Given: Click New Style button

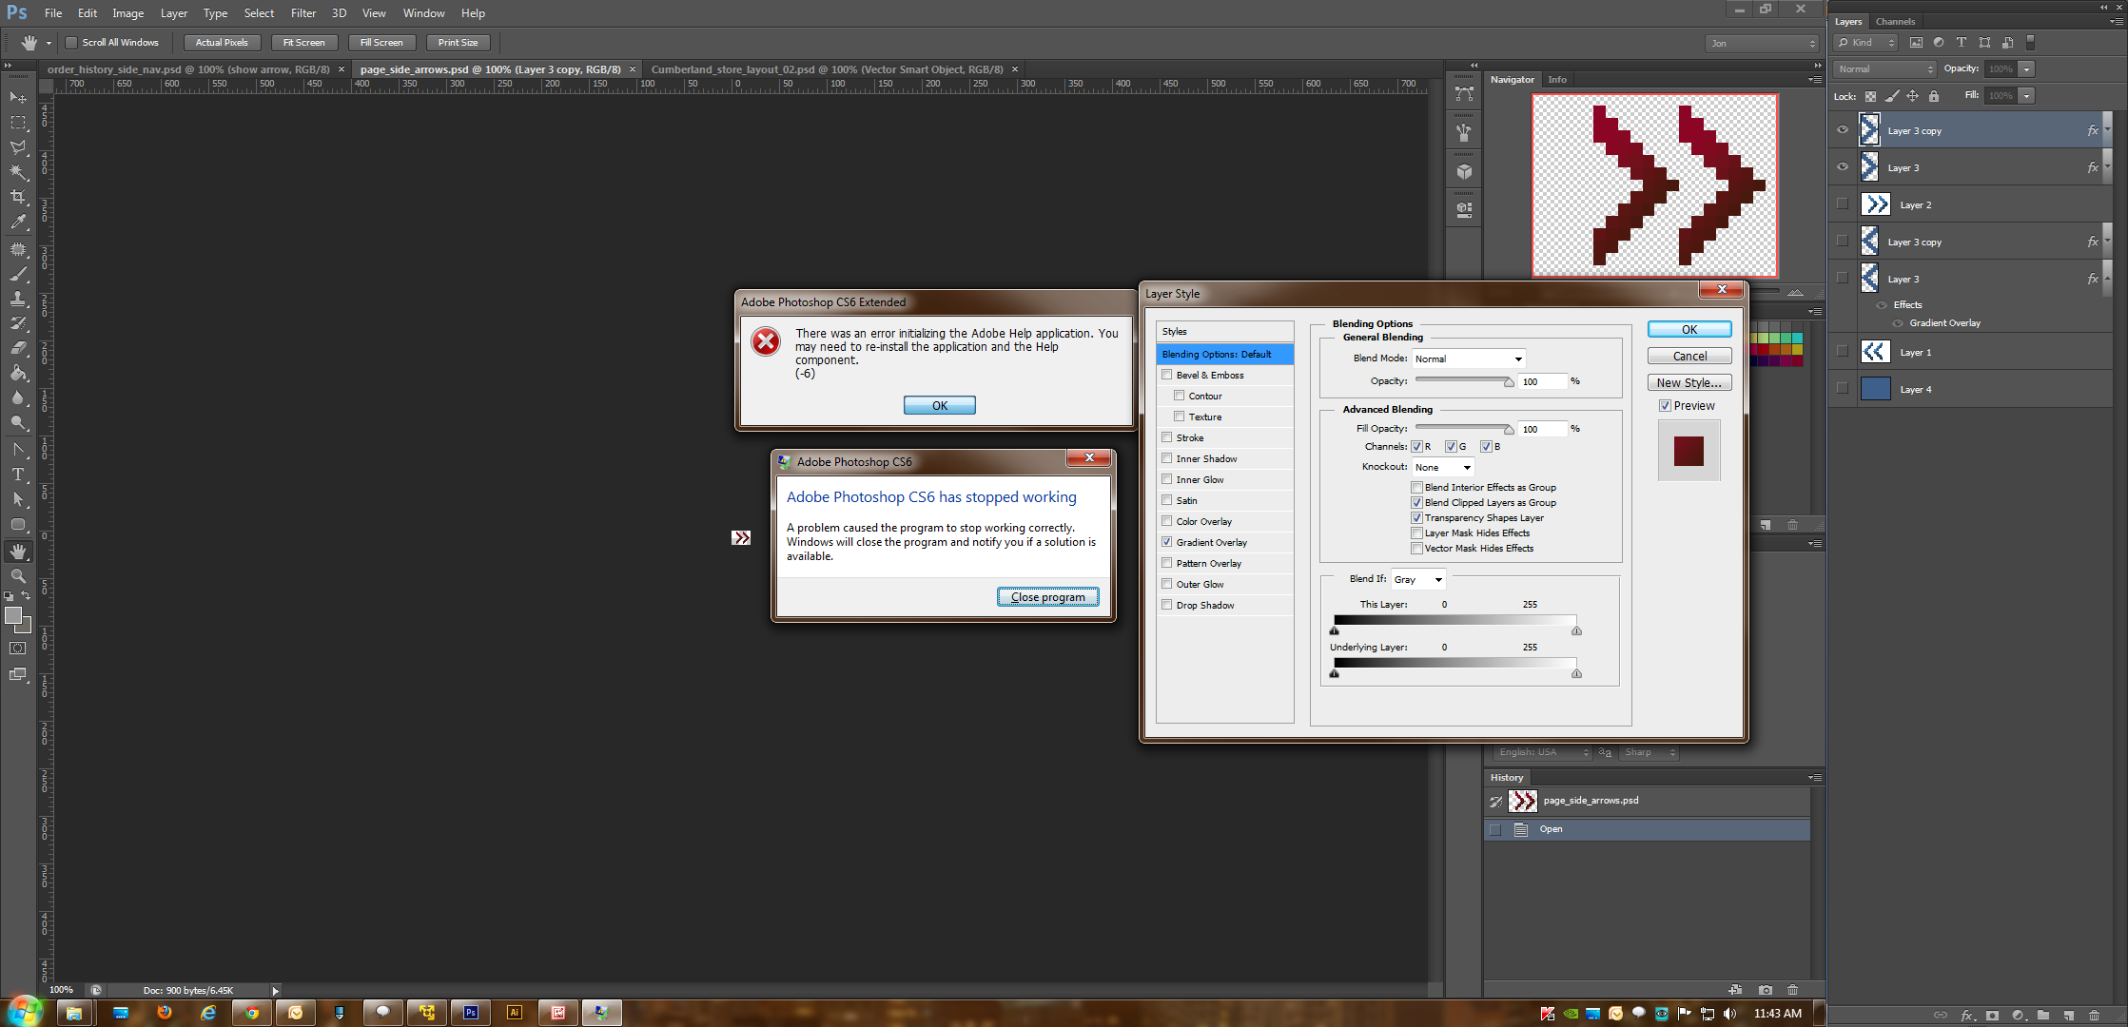Looking at the screenshot, I should coord(1689,383).
